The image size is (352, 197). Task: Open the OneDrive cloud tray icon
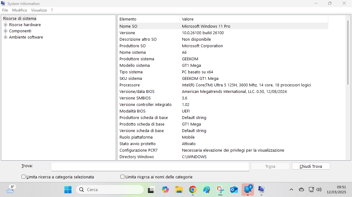pyautogui.click(x=301, y=190)
